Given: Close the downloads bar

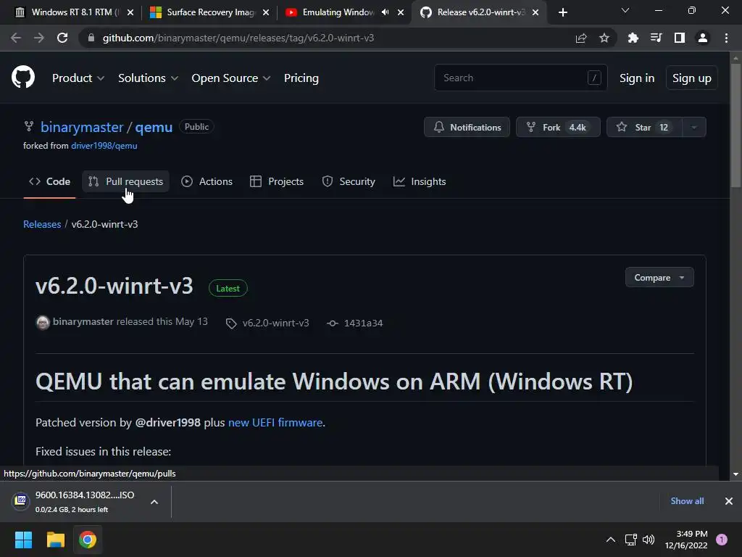Looking at the screenshot, I should [x=729, y=500].
